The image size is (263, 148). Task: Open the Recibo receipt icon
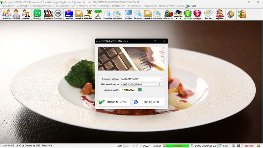(x=208, y=14)
